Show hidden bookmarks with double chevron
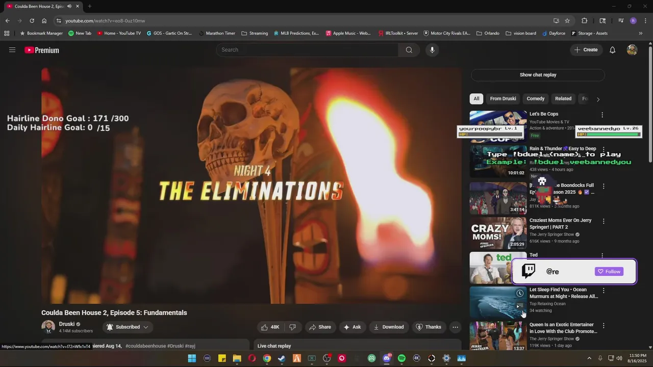 (641, 33)
